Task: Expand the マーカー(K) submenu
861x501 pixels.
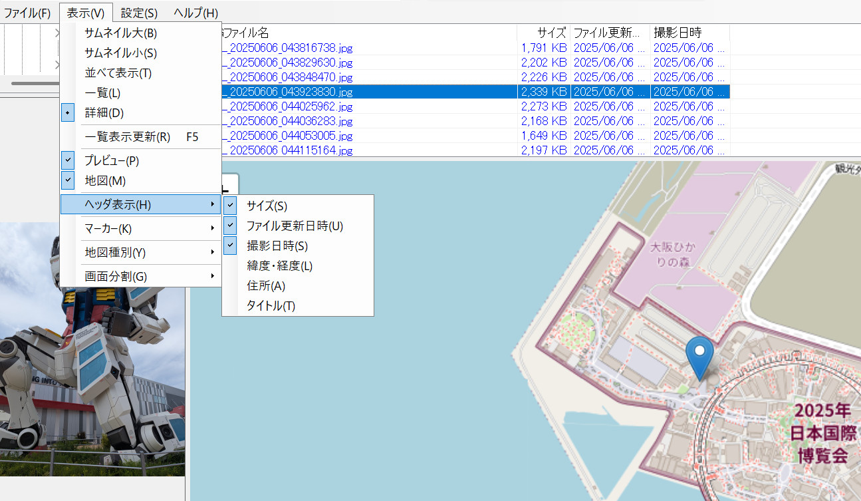Action: (x=108, y=229)
